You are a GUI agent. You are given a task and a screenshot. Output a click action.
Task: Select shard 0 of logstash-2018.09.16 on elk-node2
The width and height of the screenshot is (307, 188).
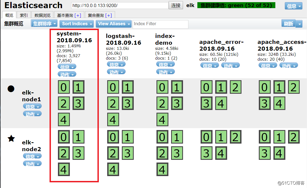tap(113, 137)
